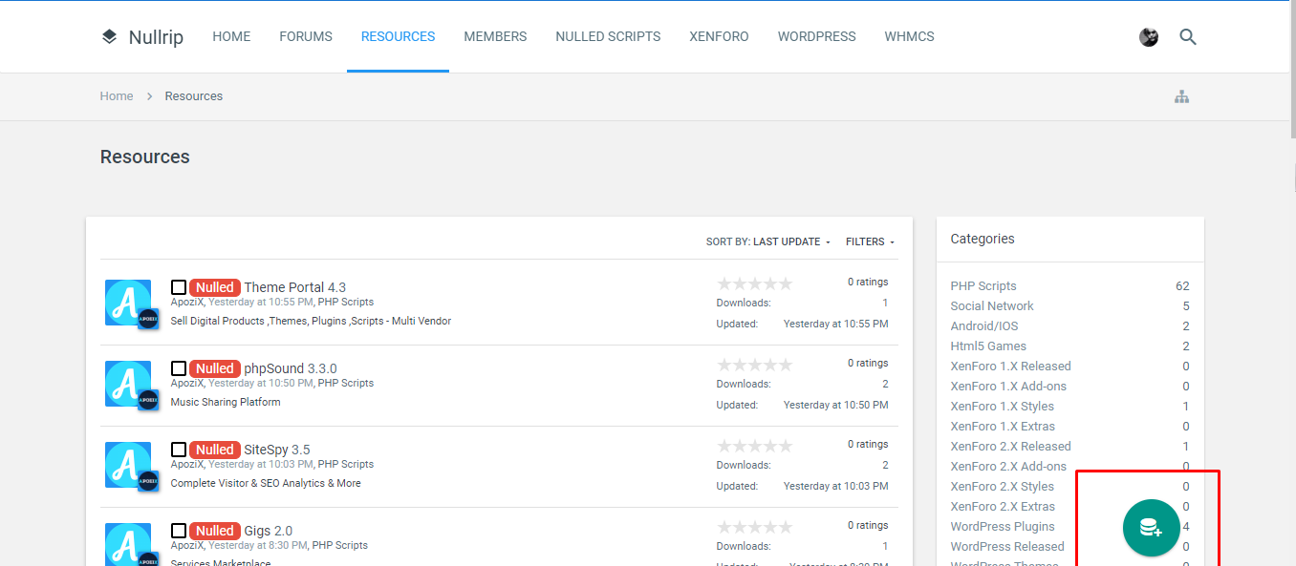1296x566 pixels.
Task: Open ApoziX avatar on Theme Portal row
Action: (128, 303)
